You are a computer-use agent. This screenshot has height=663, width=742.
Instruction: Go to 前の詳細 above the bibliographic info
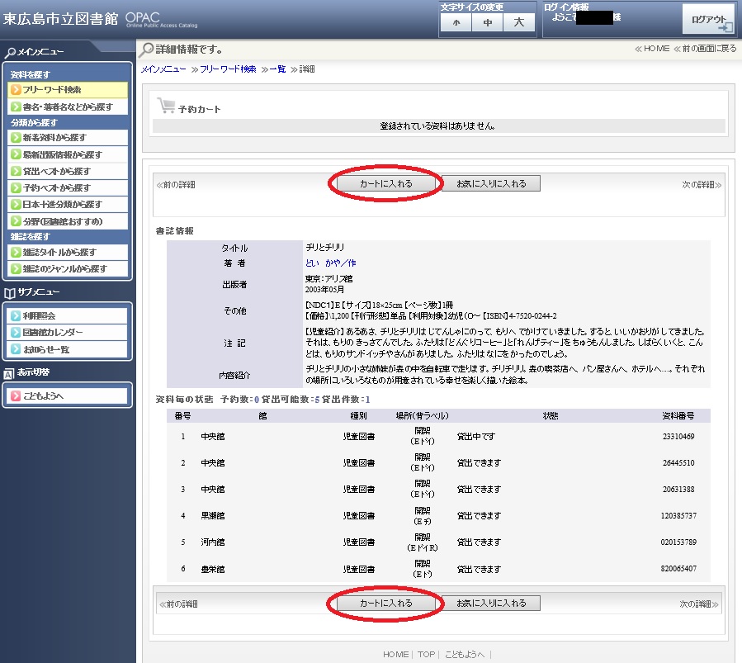pos(176,185)
